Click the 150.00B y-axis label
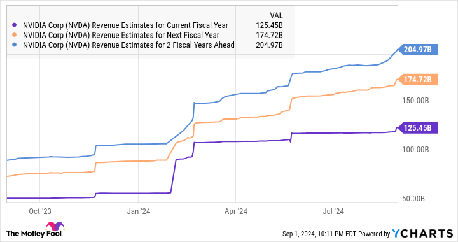The width and height of the screenshot is (458, 242). coord(415,101)
